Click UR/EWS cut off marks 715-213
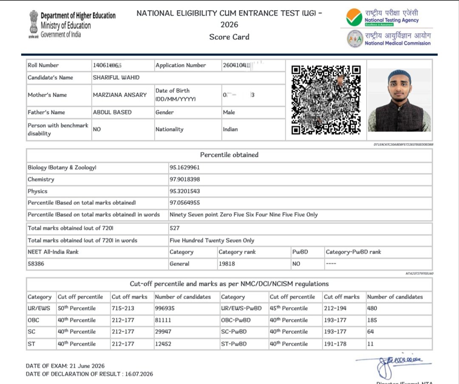The width and height of the screenshot is (459, 384). pos(123,308)
